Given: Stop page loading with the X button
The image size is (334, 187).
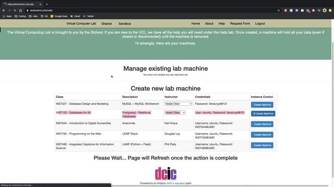Looking at the screenshot, I should tap(15, 10).
